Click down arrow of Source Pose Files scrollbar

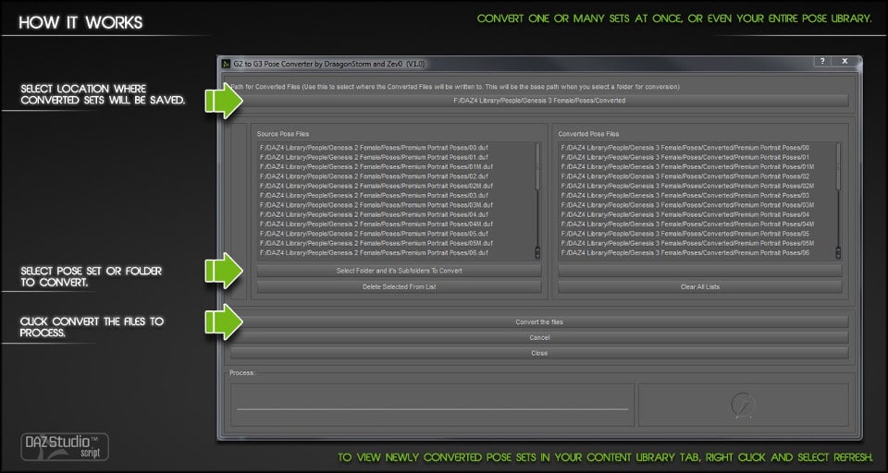coord(537,255)
